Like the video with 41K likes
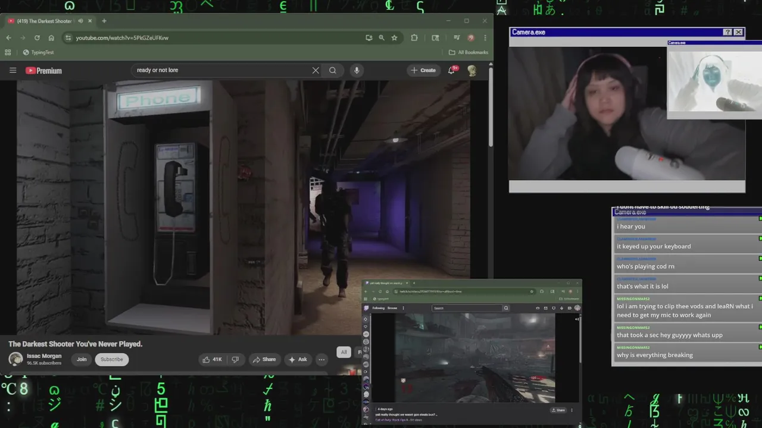Screen dimensions: 762x428 point(212,359)
